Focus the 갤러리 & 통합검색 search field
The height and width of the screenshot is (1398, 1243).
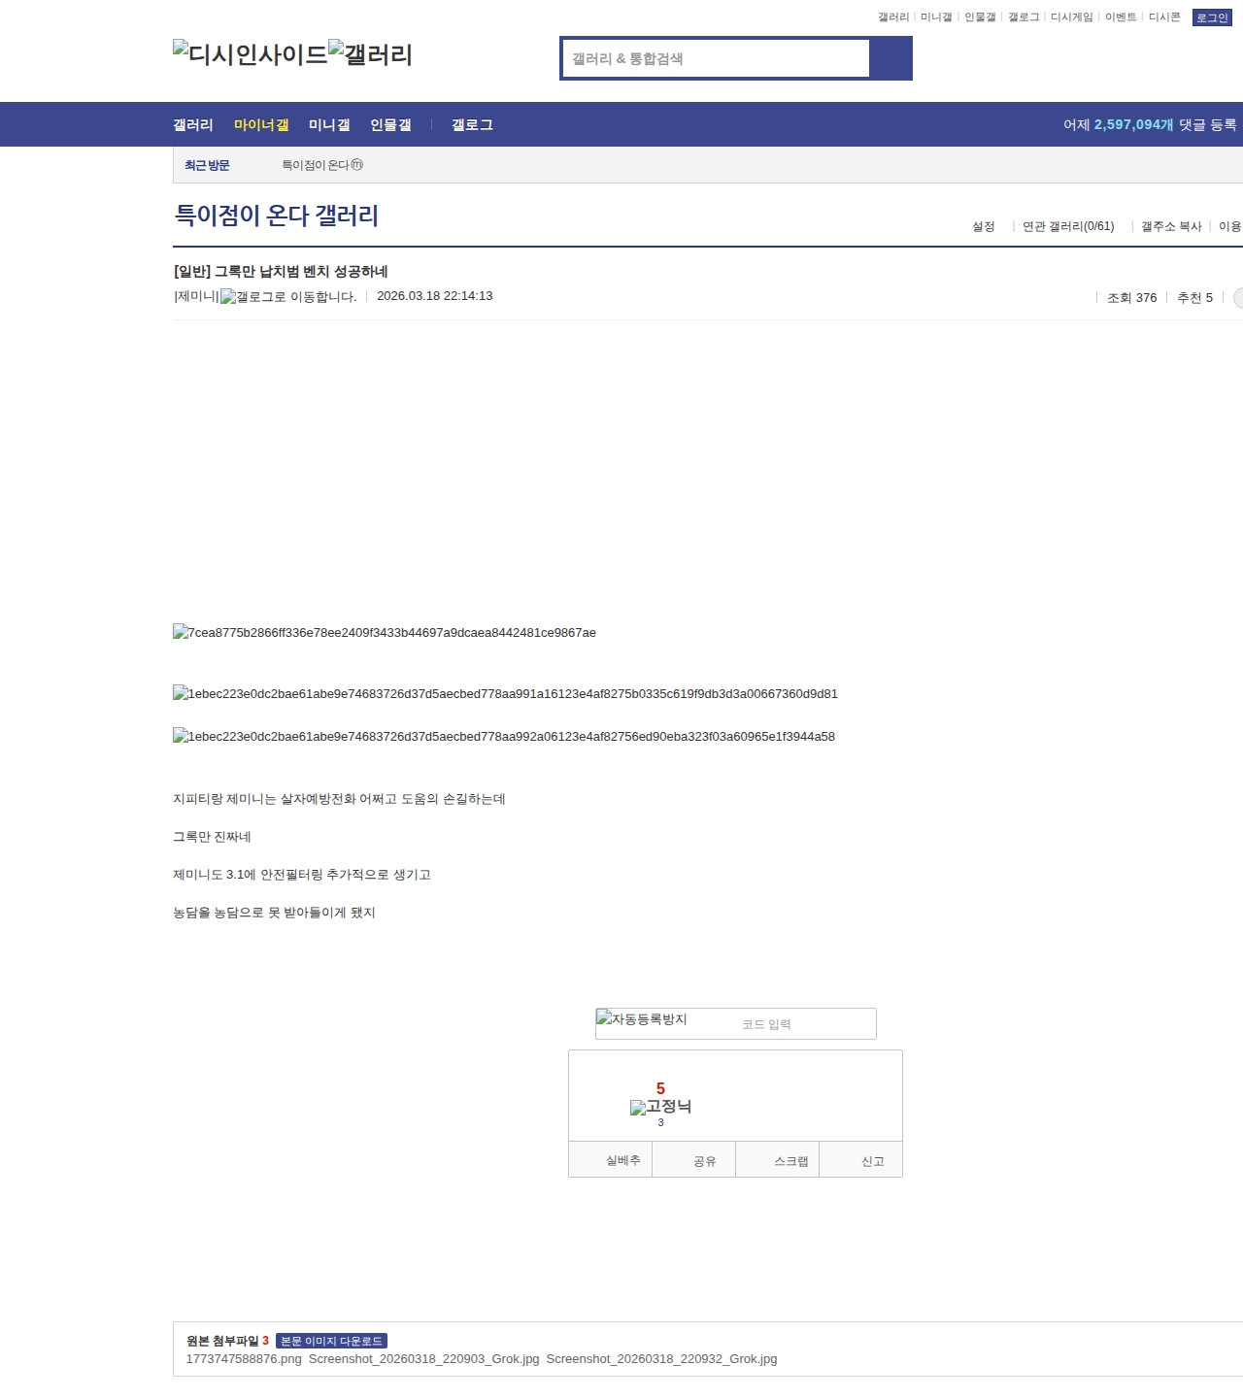click(717, 58)
